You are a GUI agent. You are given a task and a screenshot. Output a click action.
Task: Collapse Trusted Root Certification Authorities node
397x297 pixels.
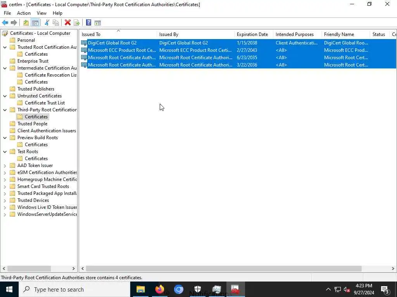5,47
